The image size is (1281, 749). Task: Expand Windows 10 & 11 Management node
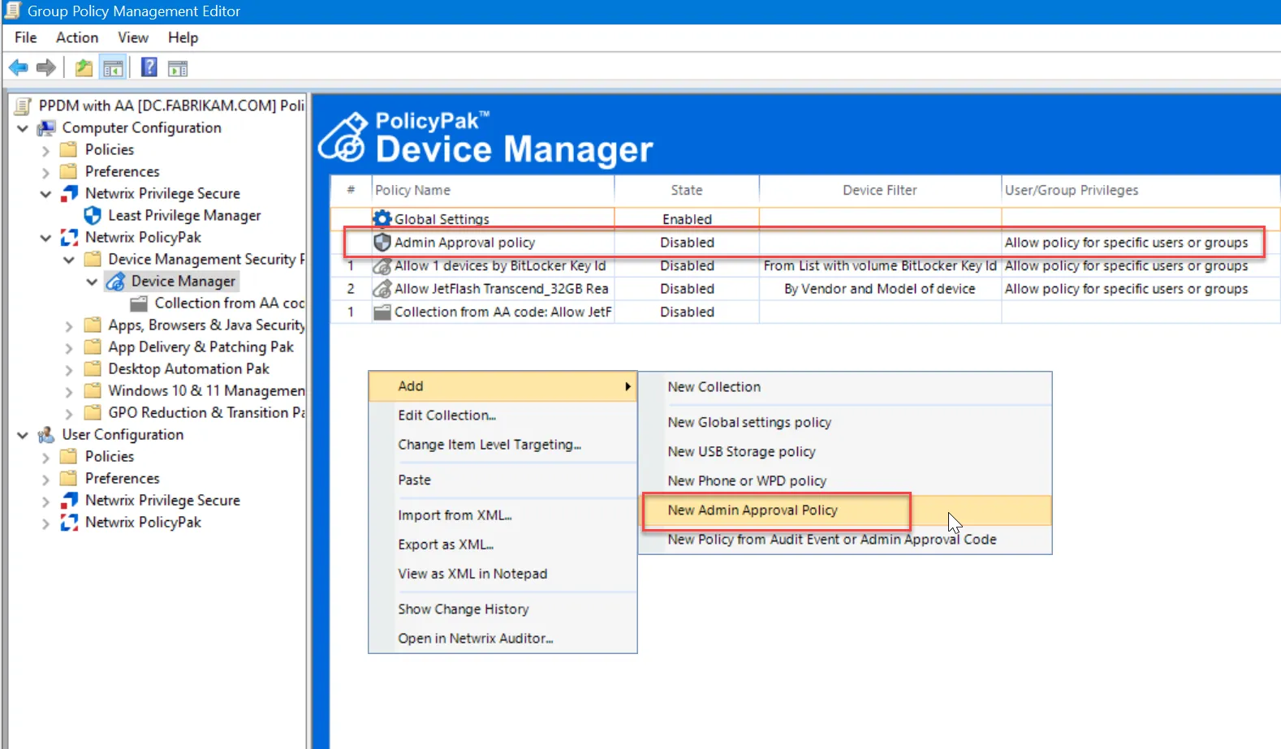69,391
